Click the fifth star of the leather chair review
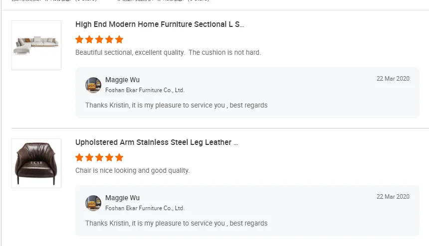 pyautogui.click(x=119, y=157)
